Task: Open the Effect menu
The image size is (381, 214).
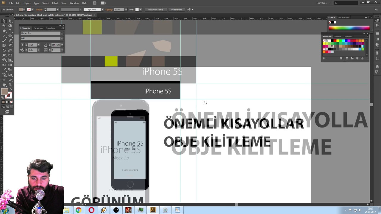Action: coord(55,3)
